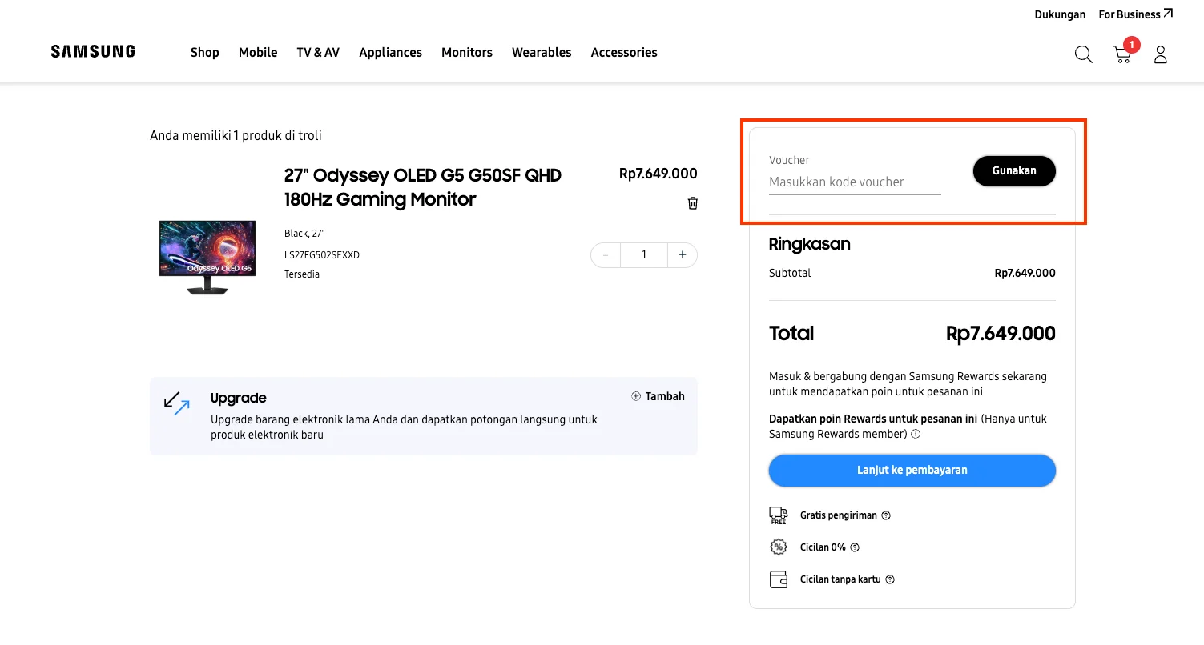The height and width of the screenshot is (645, 1204).
Task: Click the Black, 27" variant text
Action: point(304,234)
